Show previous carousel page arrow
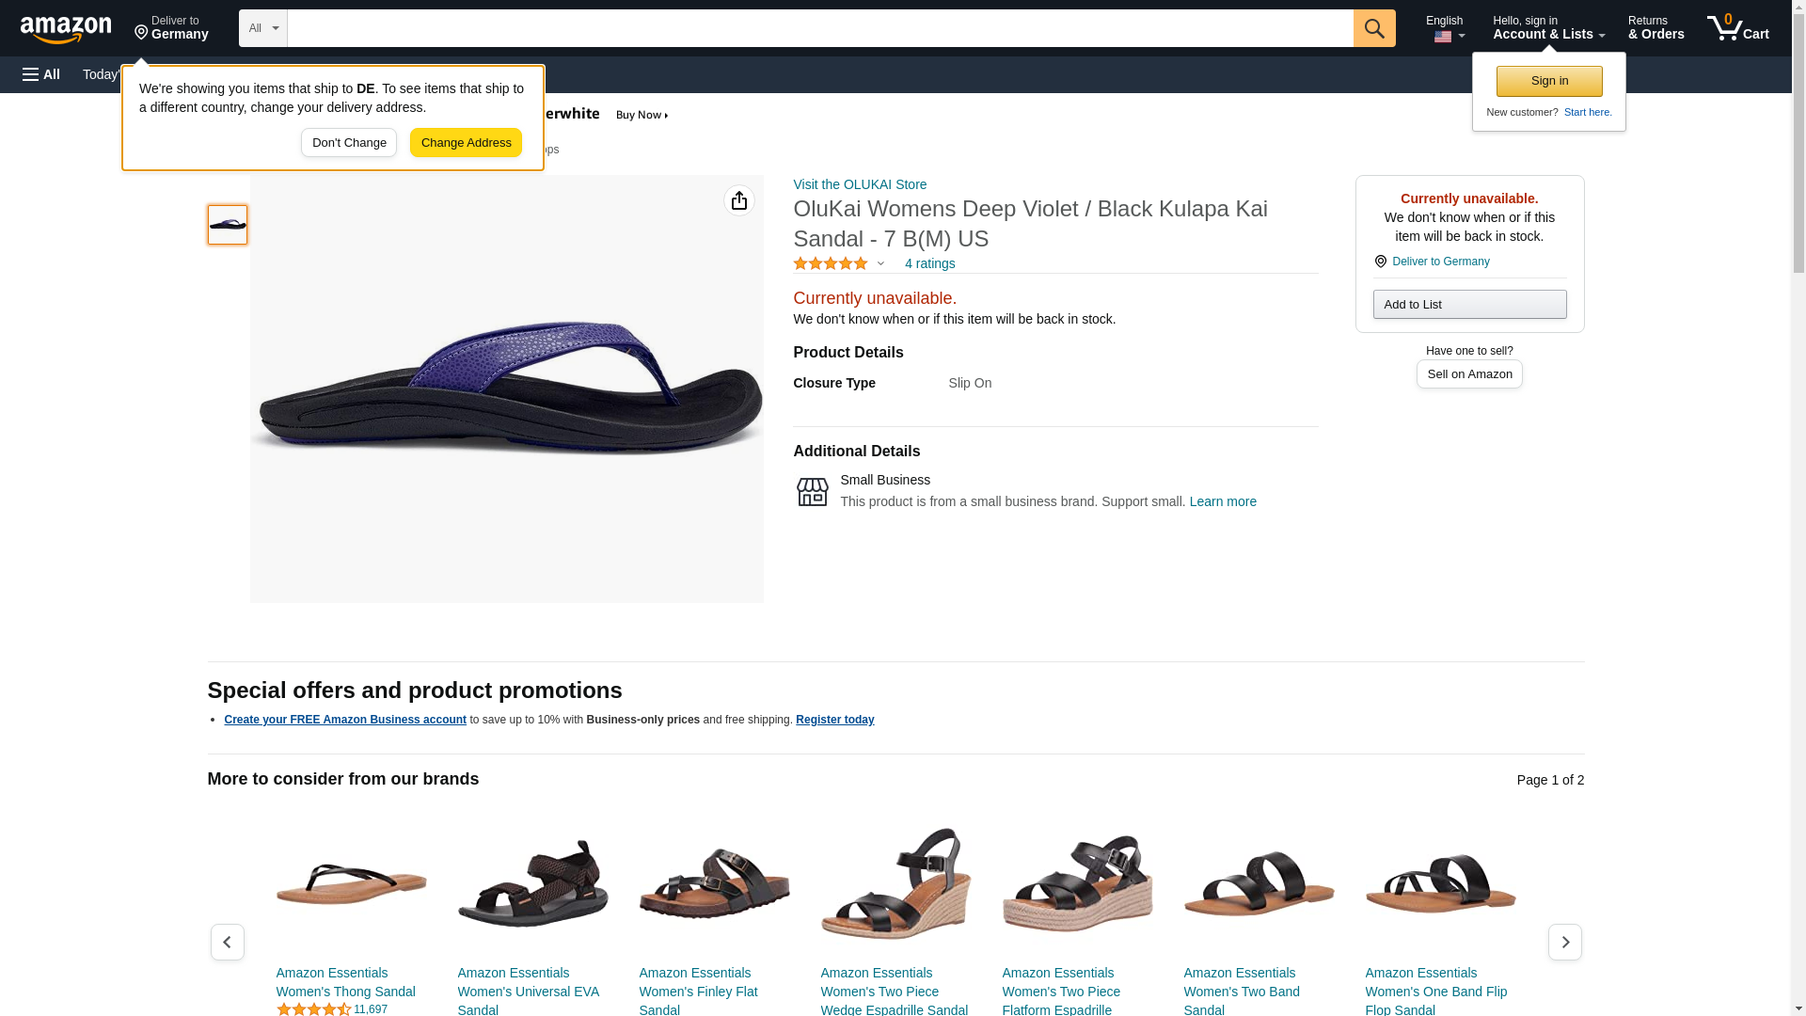Image resolution: width=1806 pixels, height=1016 pixels. pos(228,942)
